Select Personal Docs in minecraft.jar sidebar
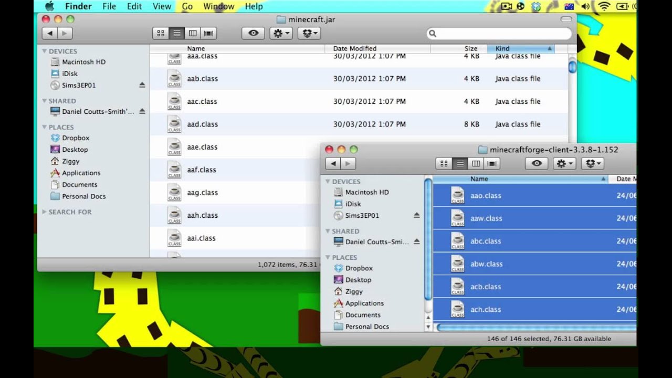 click(78, 196)
